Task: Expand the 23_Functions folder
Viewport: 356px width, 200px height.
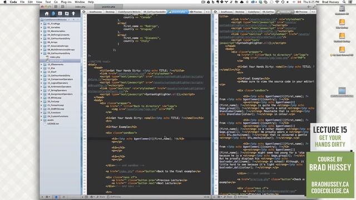Action: pos(42,112)
